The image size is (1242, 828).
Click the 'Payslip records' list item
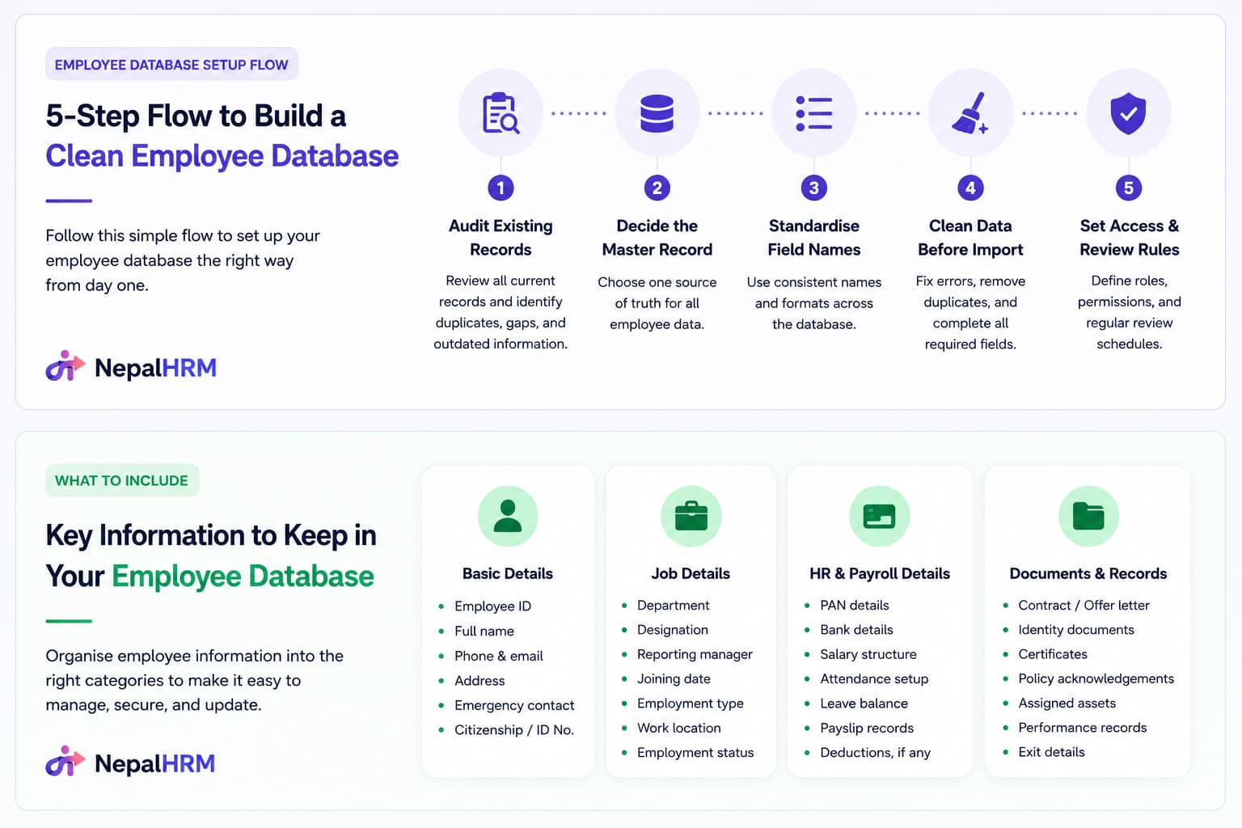(867, 728)
